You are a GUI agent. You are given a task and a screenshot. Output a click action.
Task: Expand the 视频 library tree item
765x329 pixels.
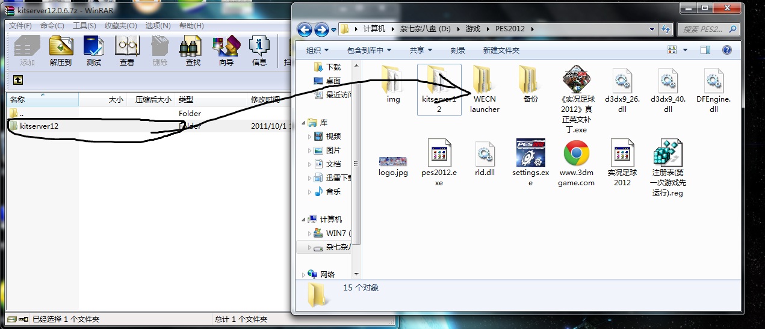click(x=310, y=137)
